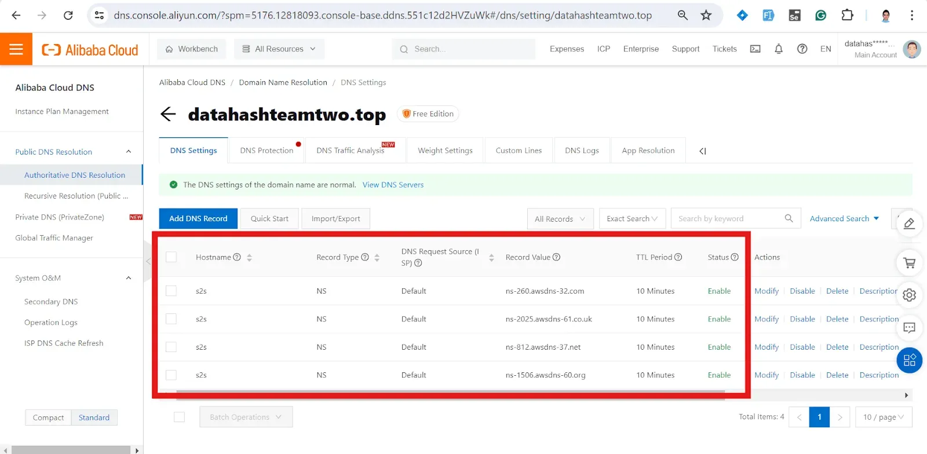Image resolution: width=927 pixels, height=454 pixels.
Task: Click the Record Type help icon
Action: click(x=365, y=257)
